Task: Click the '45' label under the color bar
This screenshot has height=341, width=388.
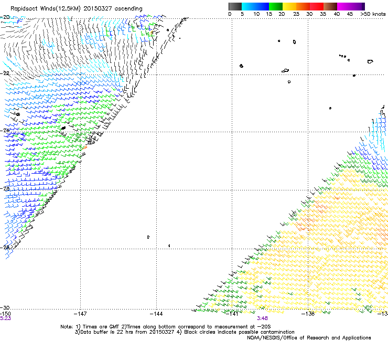Action: (350, 14)
